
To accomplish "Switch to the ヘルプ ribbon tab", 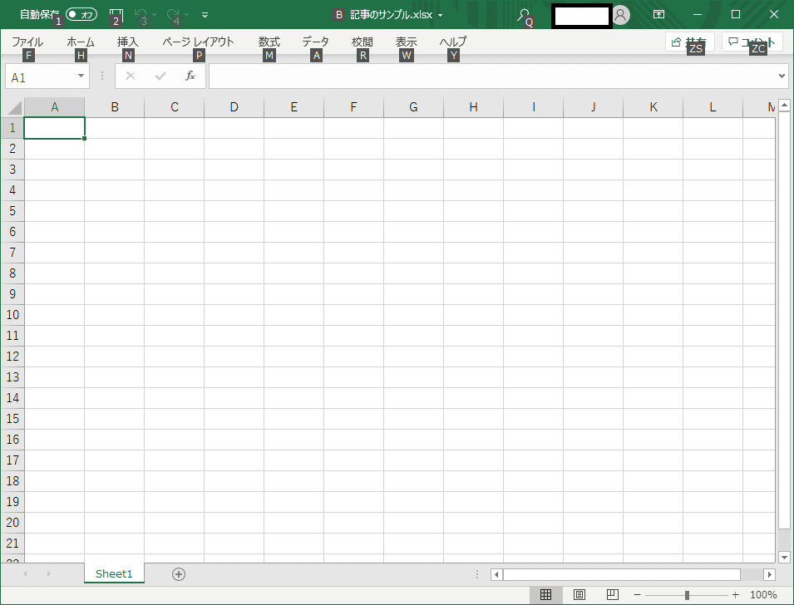I will point(452,42).
